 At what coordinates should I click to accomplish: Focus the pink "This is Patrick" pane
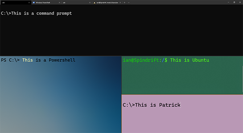pos(182,114)
